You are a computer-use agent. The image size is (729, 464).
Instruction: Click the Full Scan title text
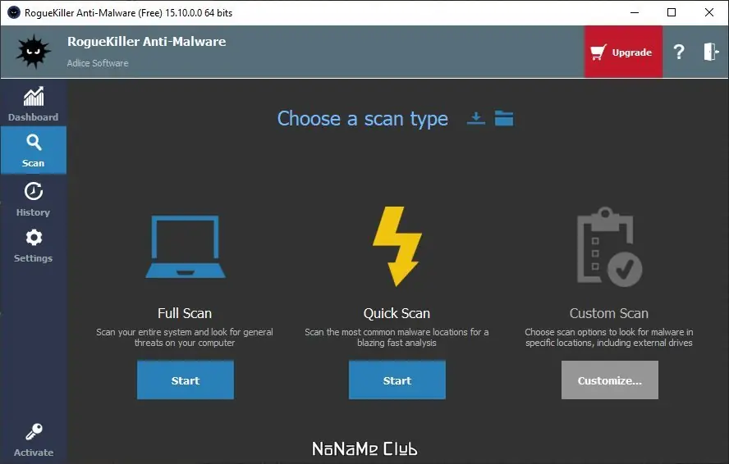185,313
